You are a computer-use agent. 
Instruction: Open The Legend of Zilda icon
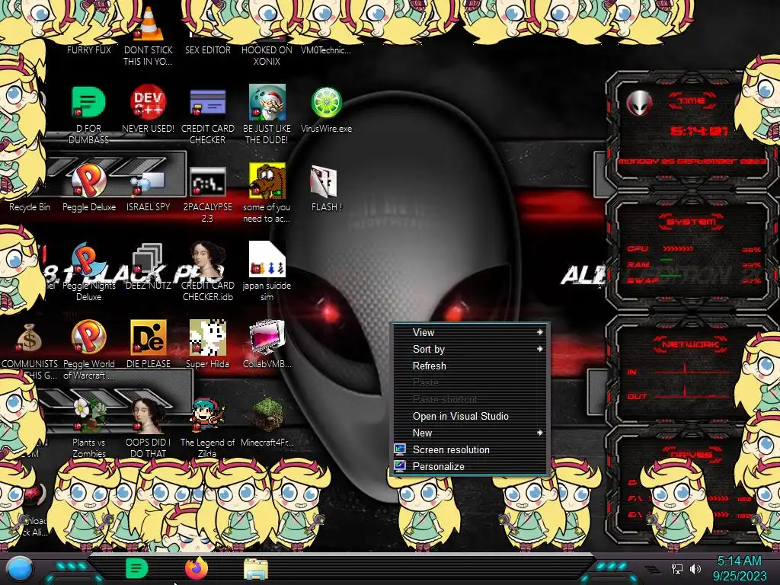[207, 415]
